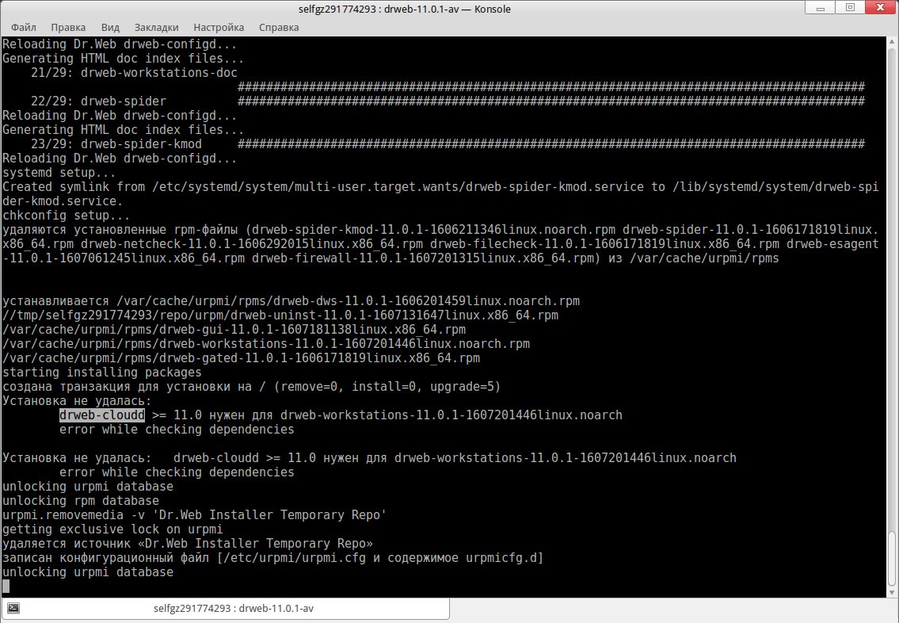899x623 pixels.
Task: Click the terminal cursor block
Action: coord(6,586)
